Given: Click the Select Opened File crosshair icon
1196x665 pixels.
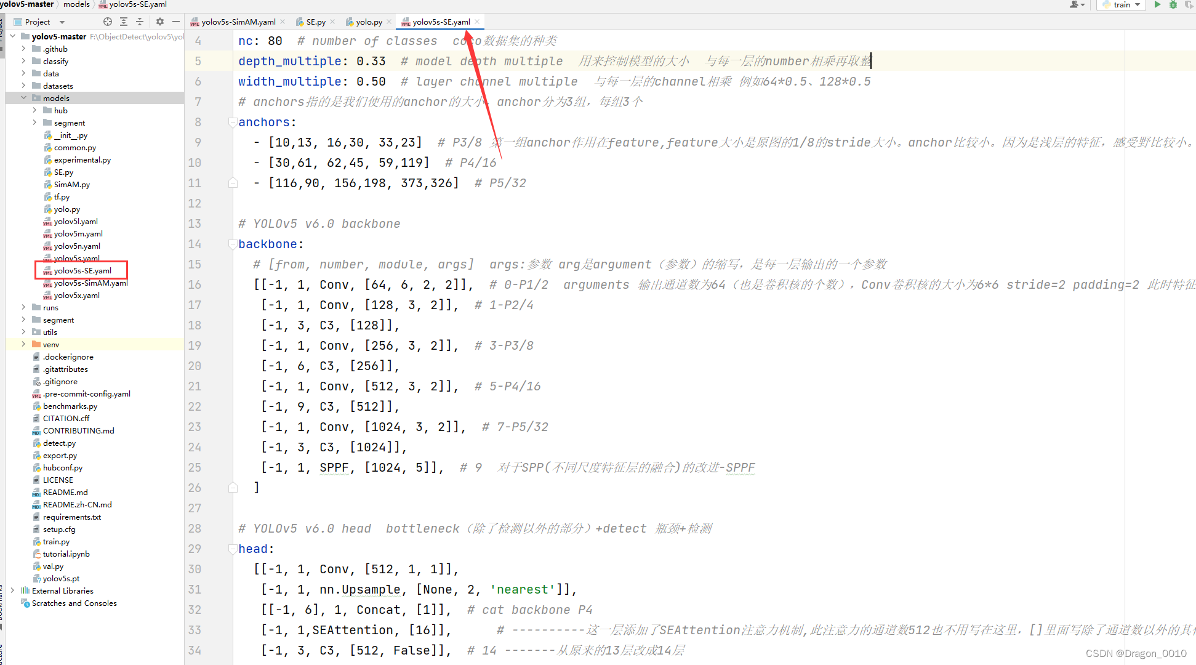Looking at the screenshot, I should pos(108,22).
